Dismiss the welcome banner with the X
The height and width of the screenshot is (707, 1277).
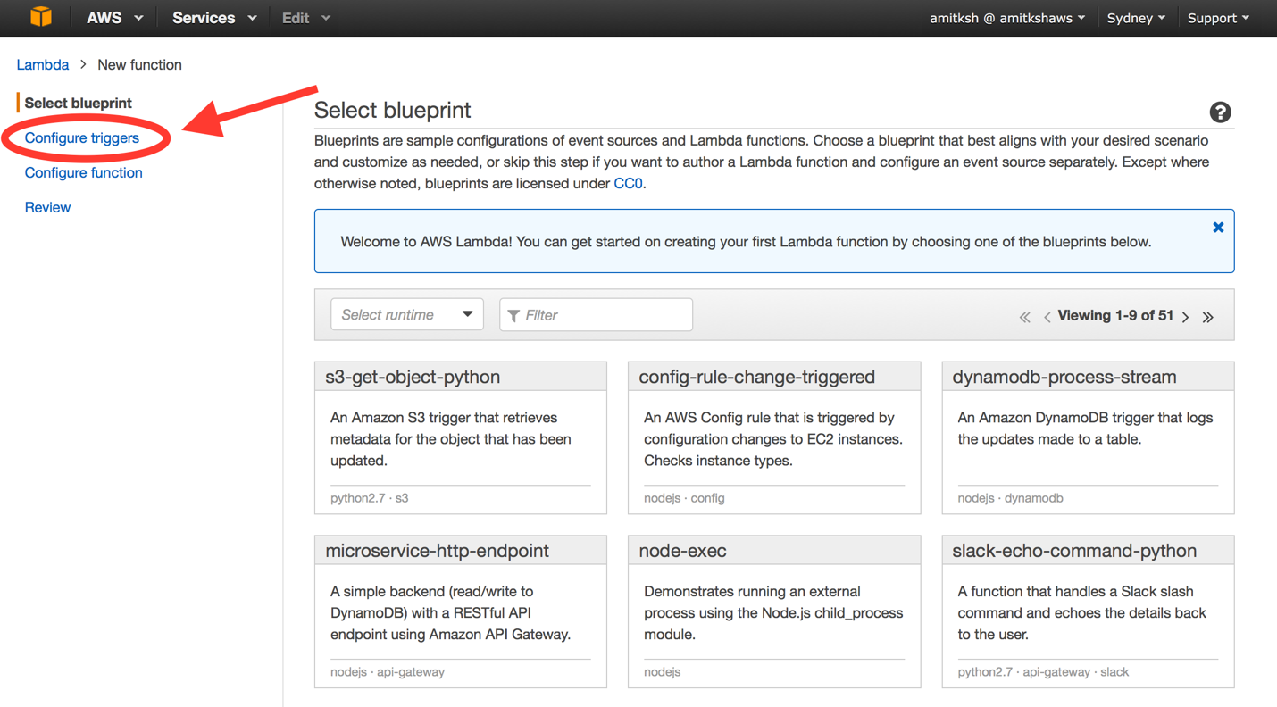pyautogui.click(x=1218, y=228)
